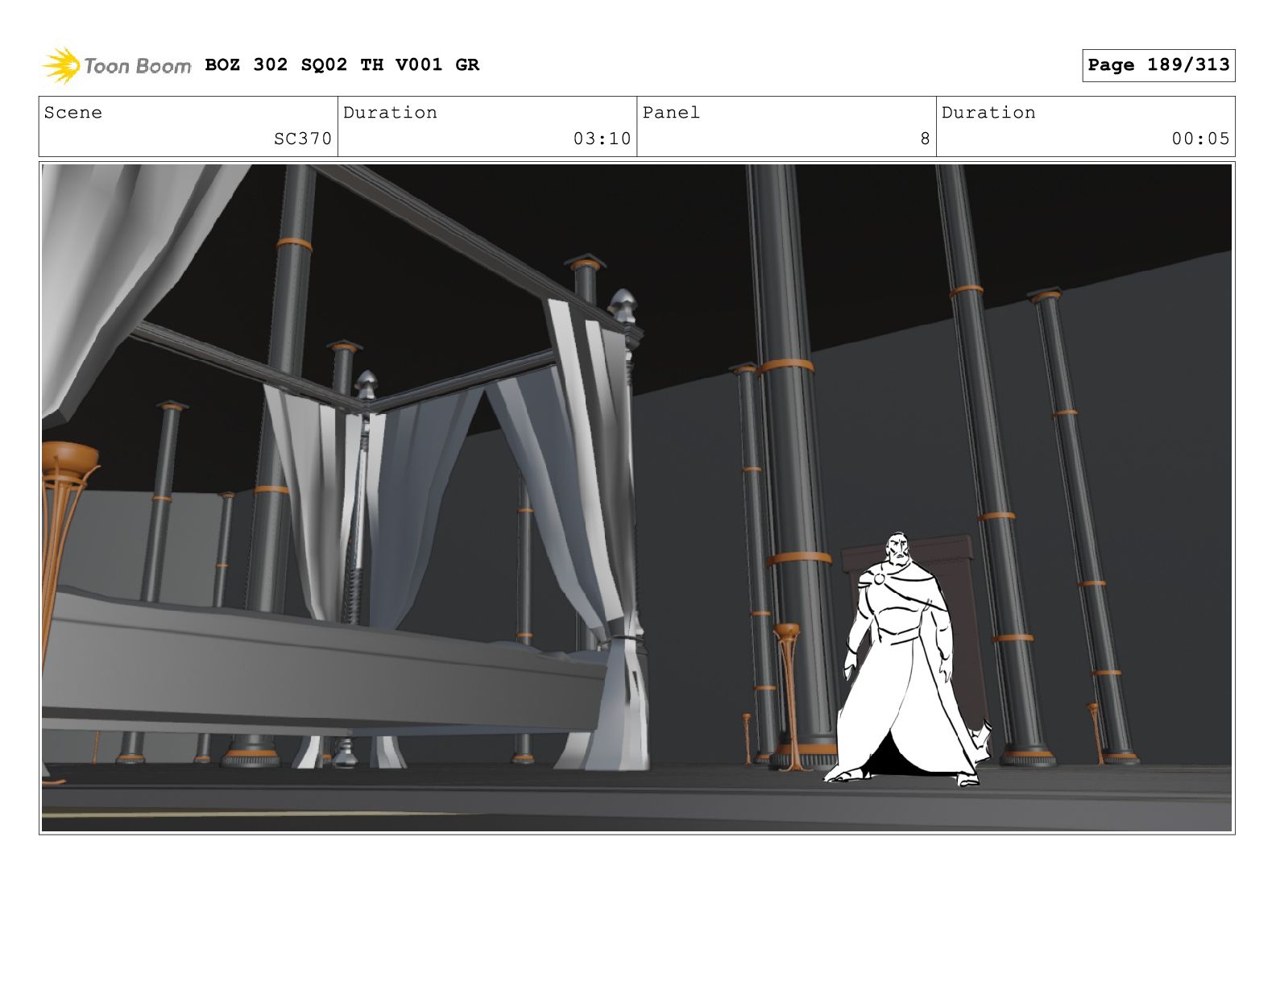Click the scene Duration label
Viewport: 1276px width, 986px height.
pyautogui.click(x=390, y=113)
